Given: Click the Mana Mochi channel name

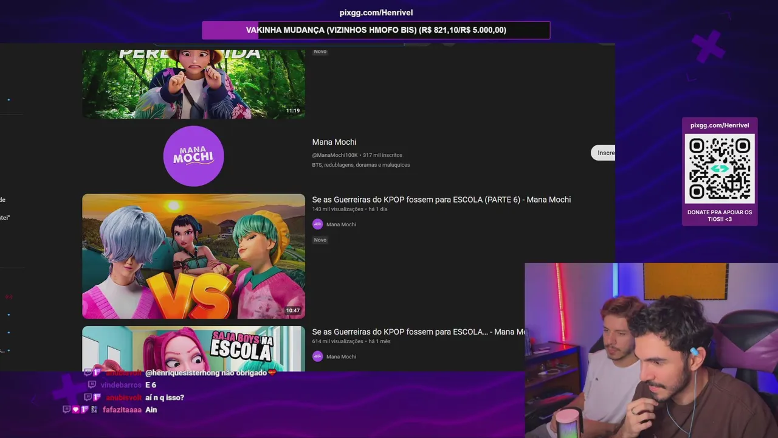Looking at the screenshot, I should [x=334, y=142].
